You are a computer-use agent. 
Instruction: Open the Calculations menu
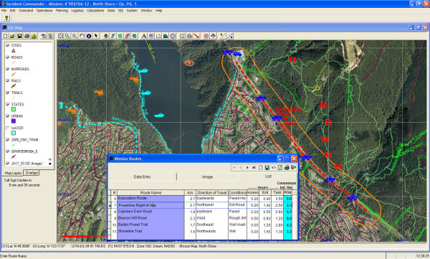[96, 11]
